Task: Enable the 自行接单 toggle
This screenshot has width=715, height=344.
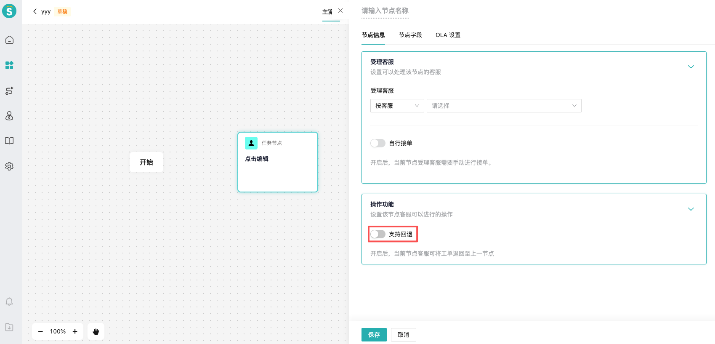Action: (378, 143)
